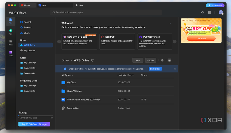
Task: Show next welcome feature cards
Action: [x=174, y=42]
